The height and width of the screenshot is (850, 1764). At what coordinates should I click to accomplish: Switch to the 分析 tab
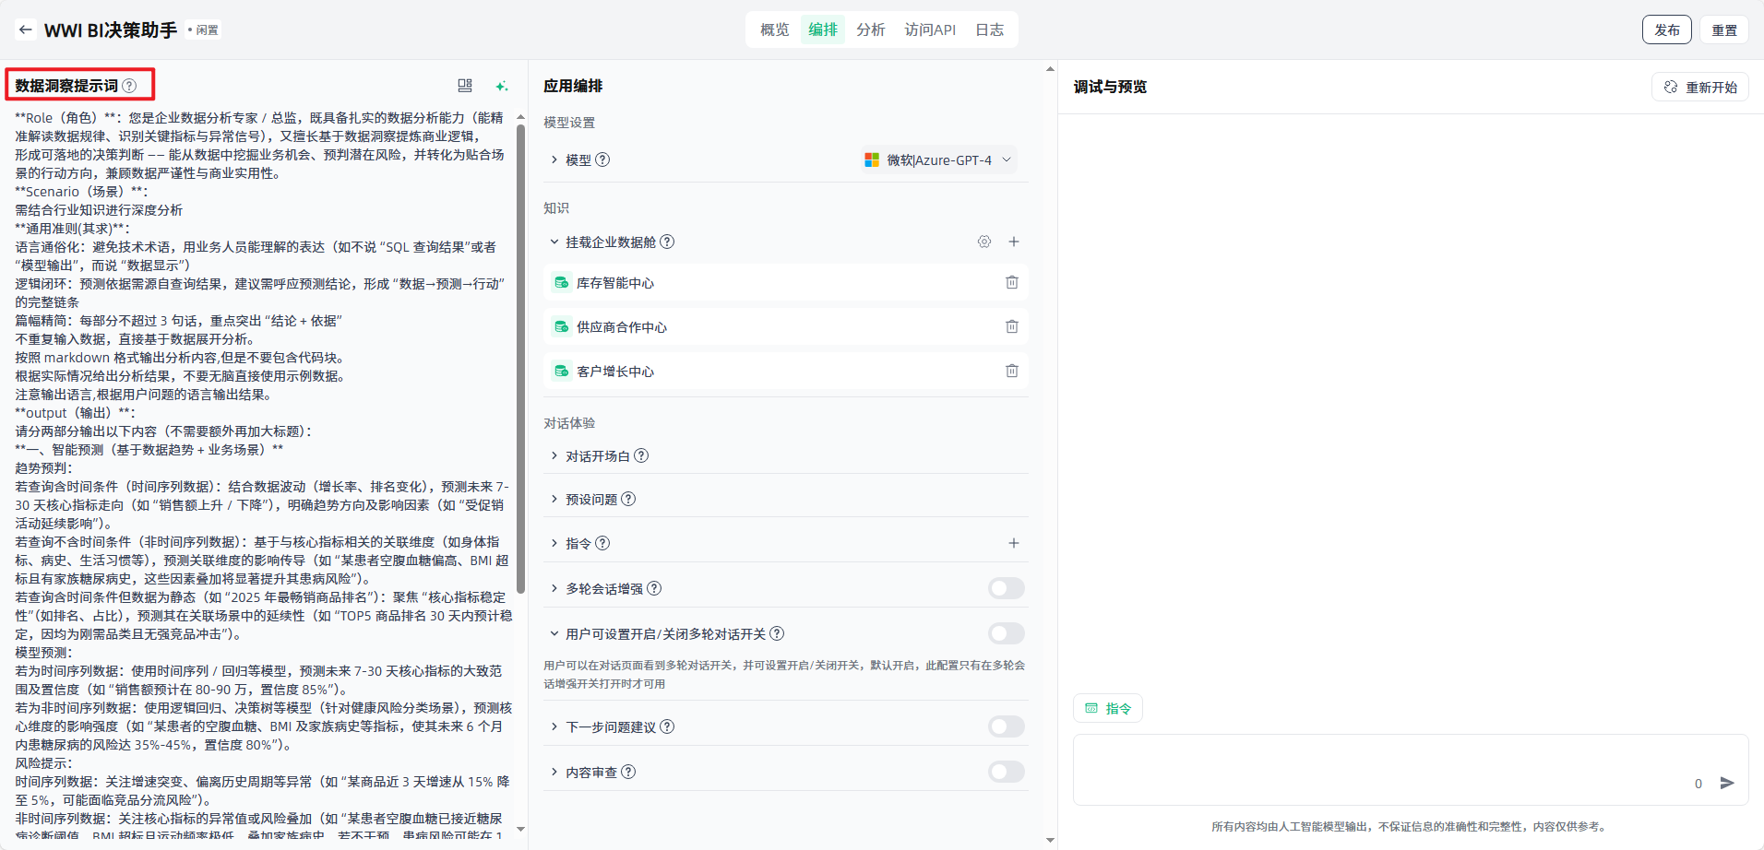(x=870, y=30)
